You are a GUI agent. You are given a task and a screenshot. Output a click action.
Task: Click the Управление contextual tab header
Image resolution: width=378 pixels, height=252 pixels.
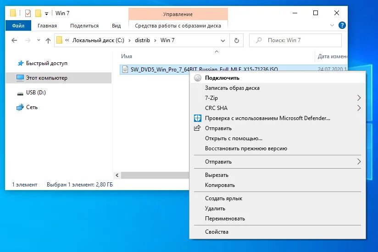tap(178, 14)
